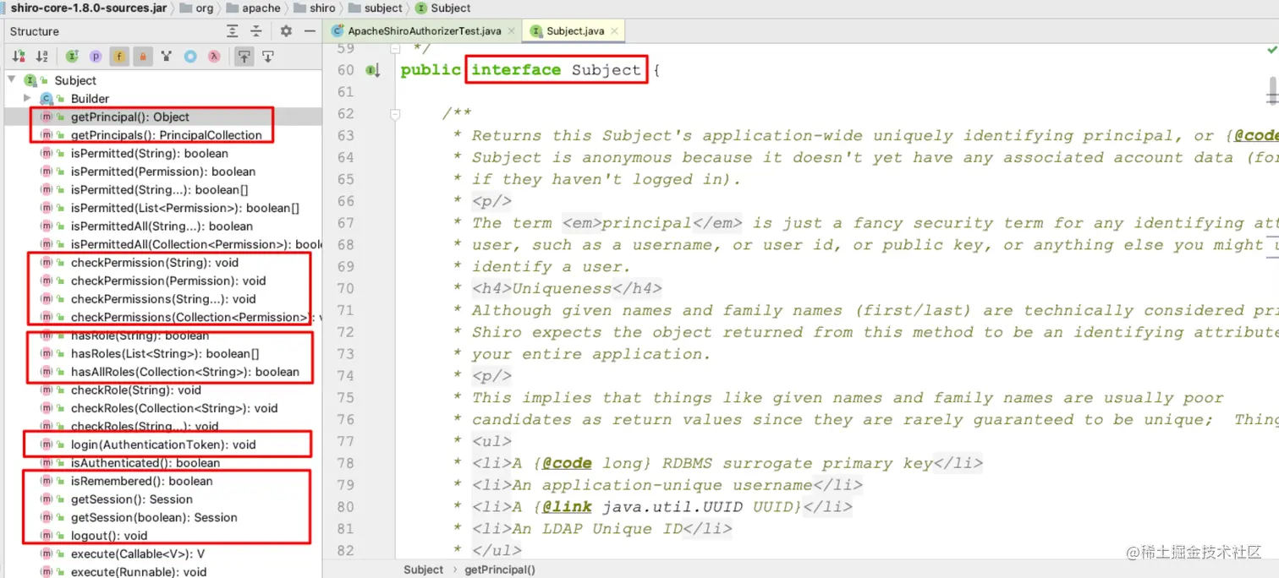Click shiro-core-1.8.0-sources.jar breadcrumb

coord(87,8)
